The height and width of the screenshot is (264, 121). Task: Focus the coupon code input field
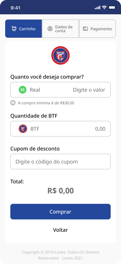click(61, 162)
